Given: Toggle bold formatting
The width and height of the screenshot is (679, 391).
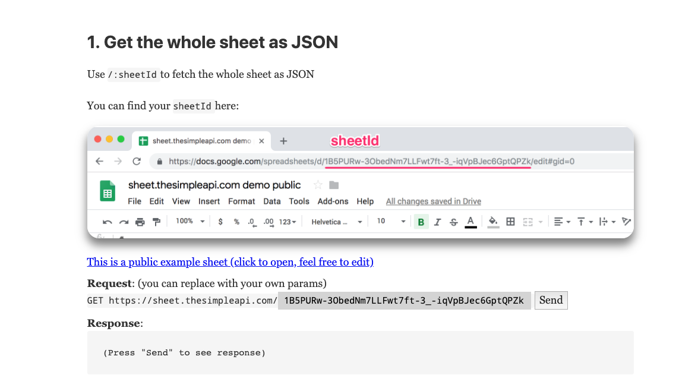Looking at the screenshot, I should (x=421, y=221).
